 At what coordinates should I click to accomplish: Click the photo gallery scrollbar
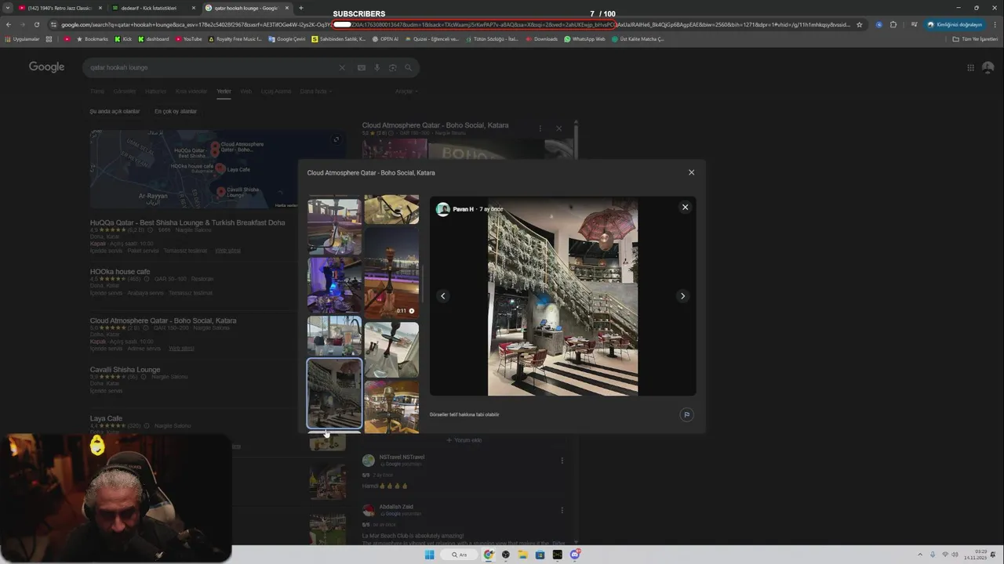pos(424,284)
